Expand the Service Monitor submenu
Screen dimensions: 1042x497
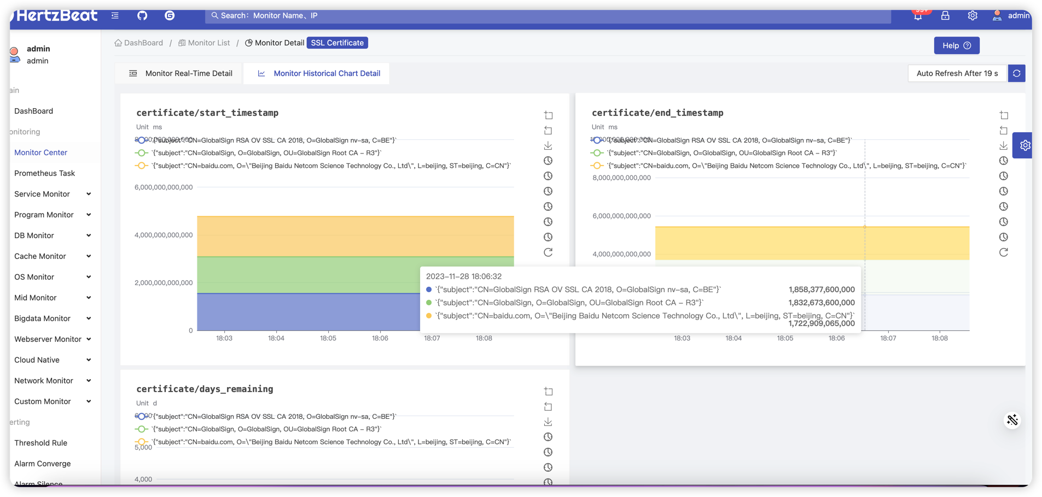tap(53, 194)
